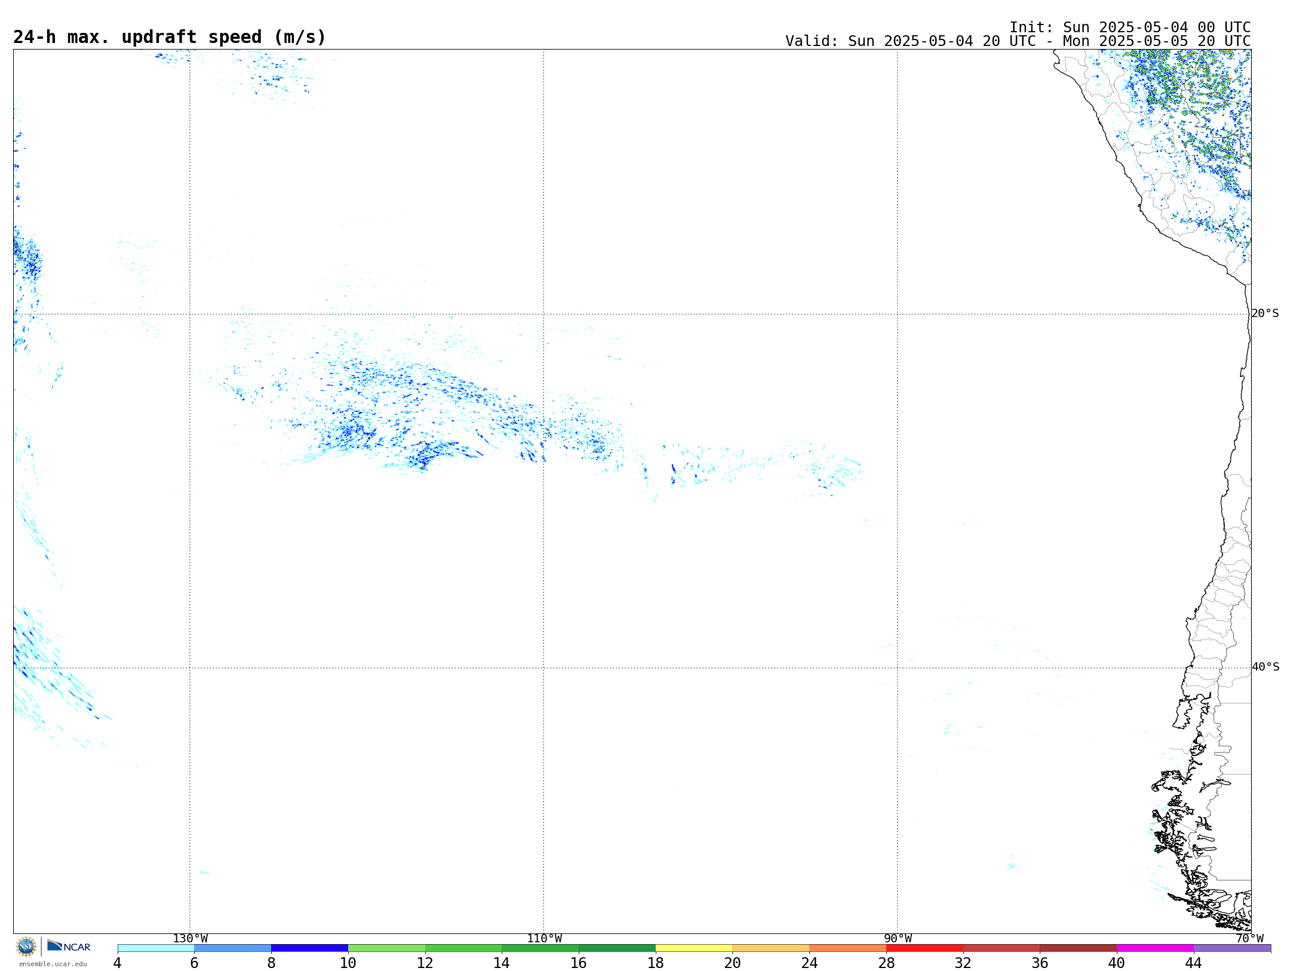The image size is (1290, 971).
Task: Pick the light cyan 4-6 colorbar segment
Action: coord(156,948)
